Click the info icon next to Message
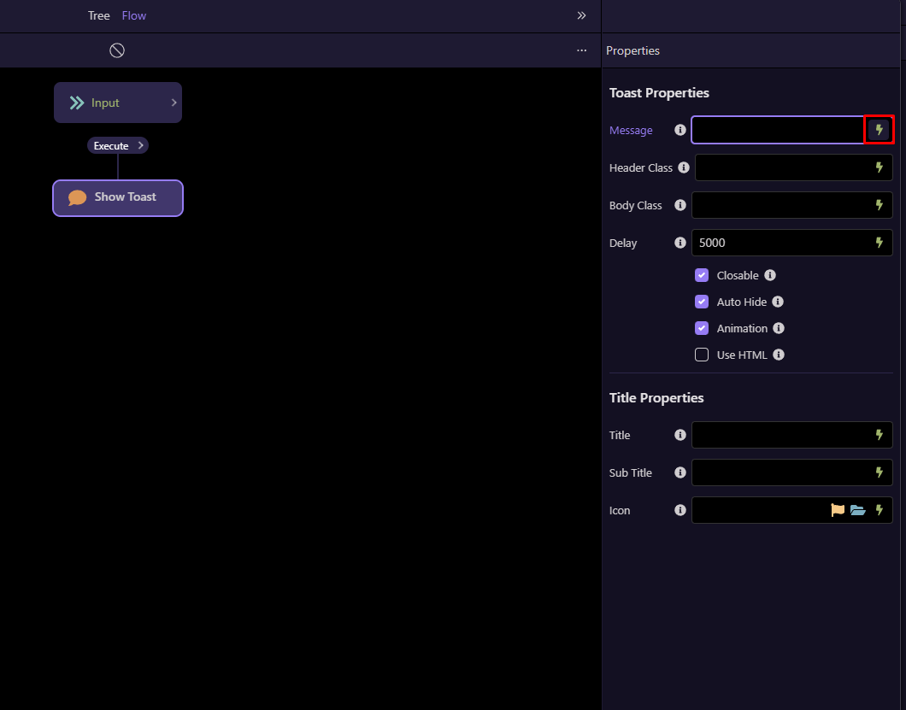906x710 pixels. 680,130
